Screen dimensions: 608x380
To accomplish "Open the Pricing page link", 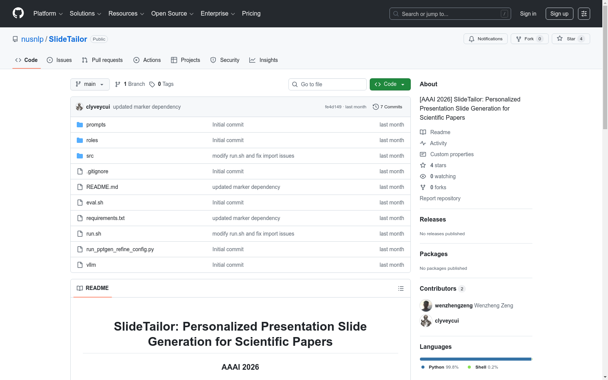I will [251, 14].
